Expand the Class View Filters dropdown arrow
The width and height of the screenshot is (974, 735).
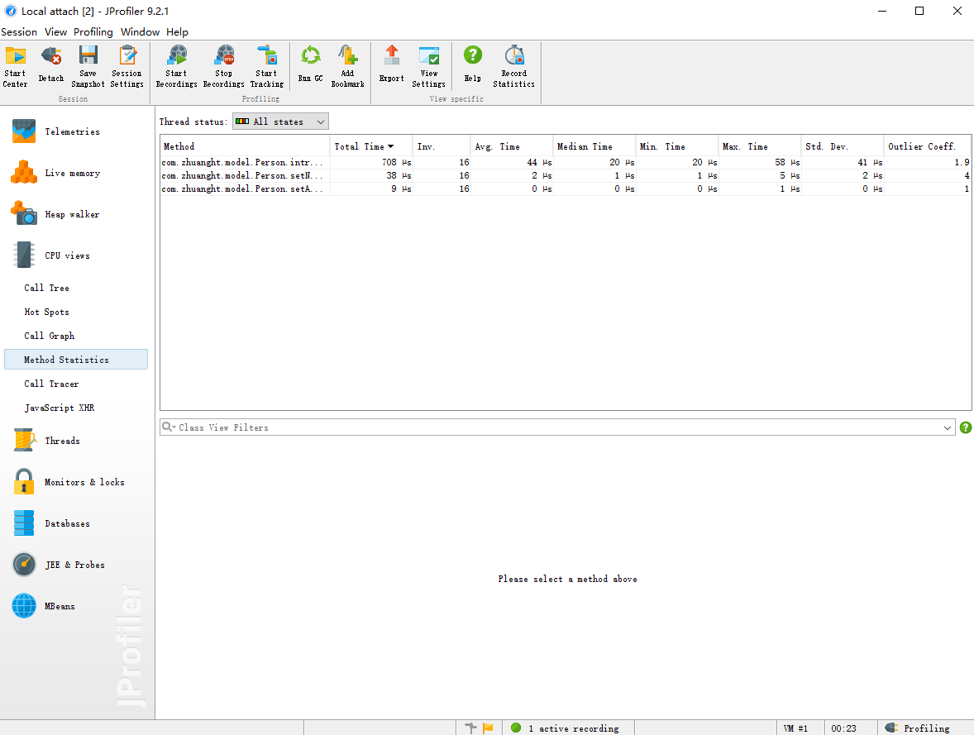click(x=948, y=427)
